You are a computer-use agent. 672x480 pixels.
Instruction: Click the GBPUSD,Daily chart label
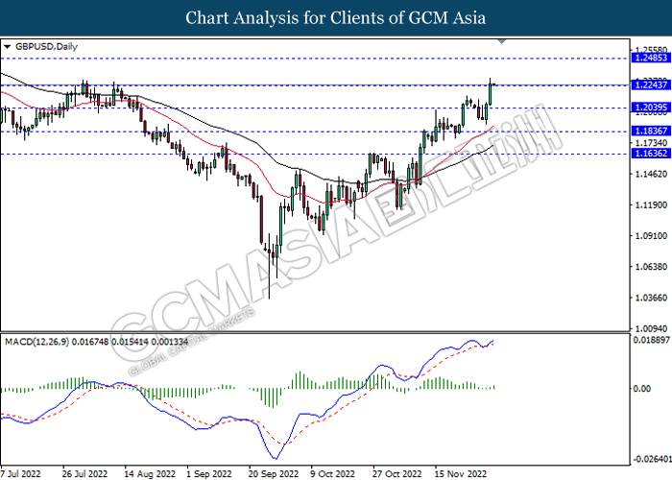[x=46, y=47]
